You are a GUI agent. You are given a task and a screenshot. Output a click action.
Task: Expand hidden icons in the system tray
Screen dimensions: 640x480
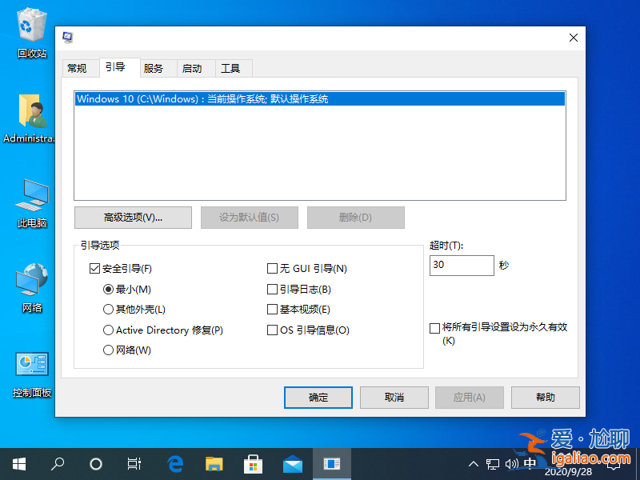point(474,463)
